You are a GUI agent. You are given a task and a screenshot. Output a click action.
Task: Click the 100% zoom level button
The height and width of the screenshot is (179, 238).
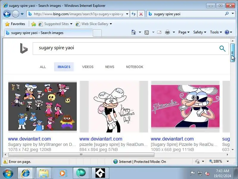tap(216, 161)
